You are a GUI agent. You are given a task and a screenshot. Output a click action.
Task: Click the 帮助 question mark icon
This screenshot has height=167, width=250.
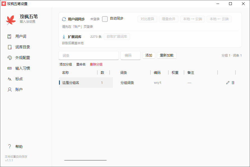(x=10, y=146)
